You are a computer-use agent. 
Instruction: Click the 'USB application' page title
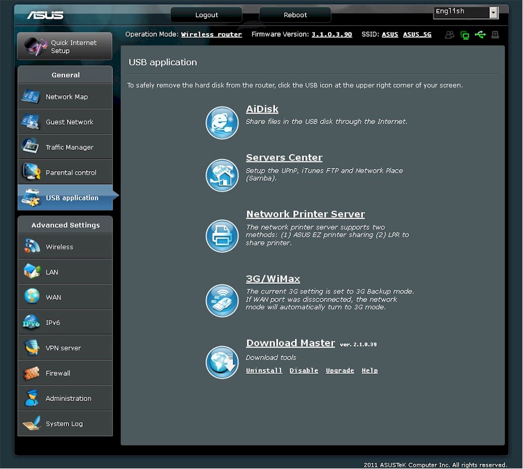pos(163,62)
